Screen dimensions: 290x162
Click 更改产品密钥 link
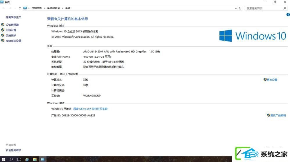(278, 115)
